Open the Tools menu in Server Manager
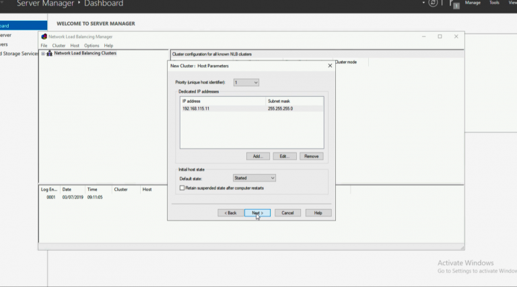The image size is (517, 287). point(494,3)
